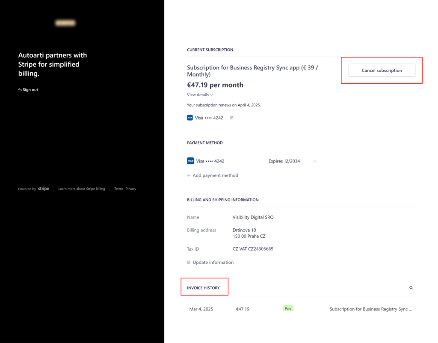This screenshot has height=343, width=438.
Task: Sign out of the billing portal
Action: (28, 90)
